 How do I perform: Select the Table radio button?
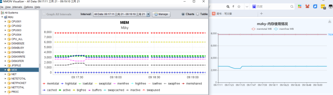coord(197,14)
